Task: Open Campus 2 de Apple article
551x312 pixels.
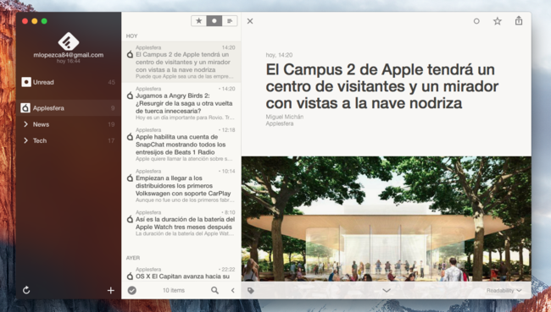Action: point(181,62)
